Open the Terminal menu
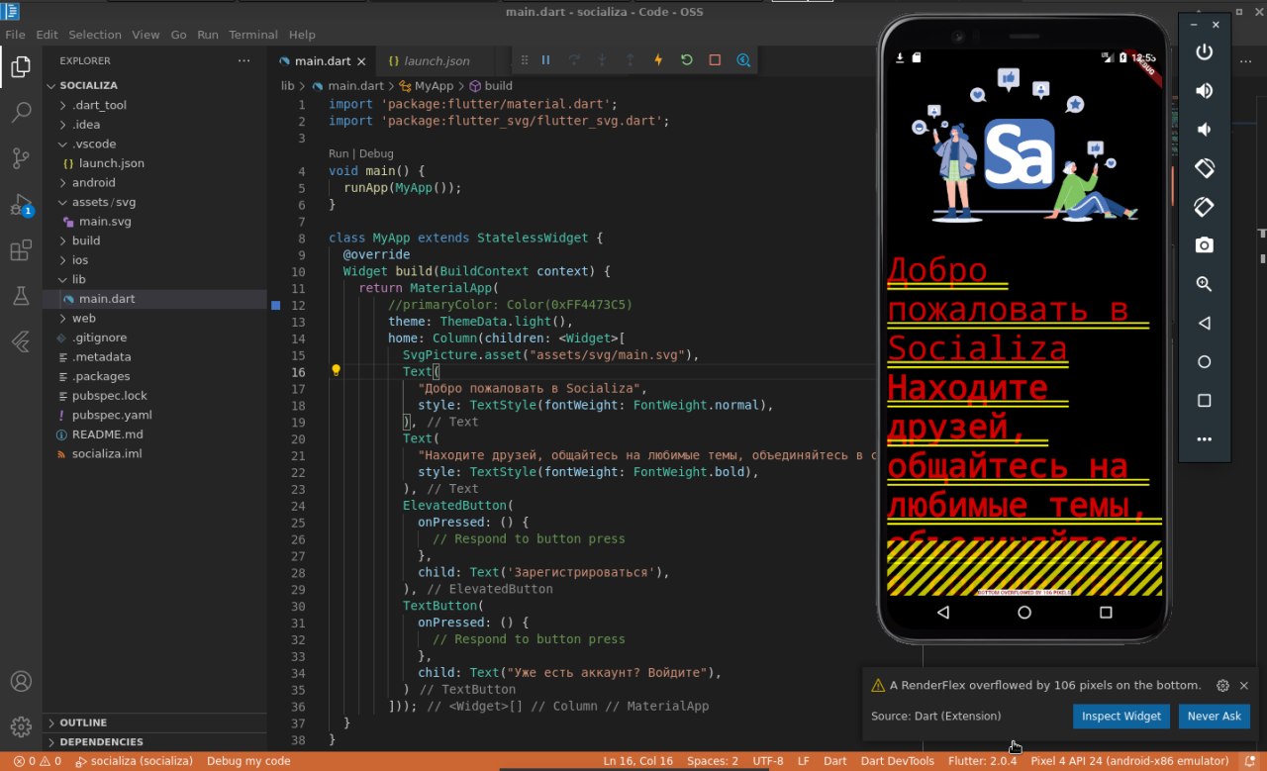 253,35
